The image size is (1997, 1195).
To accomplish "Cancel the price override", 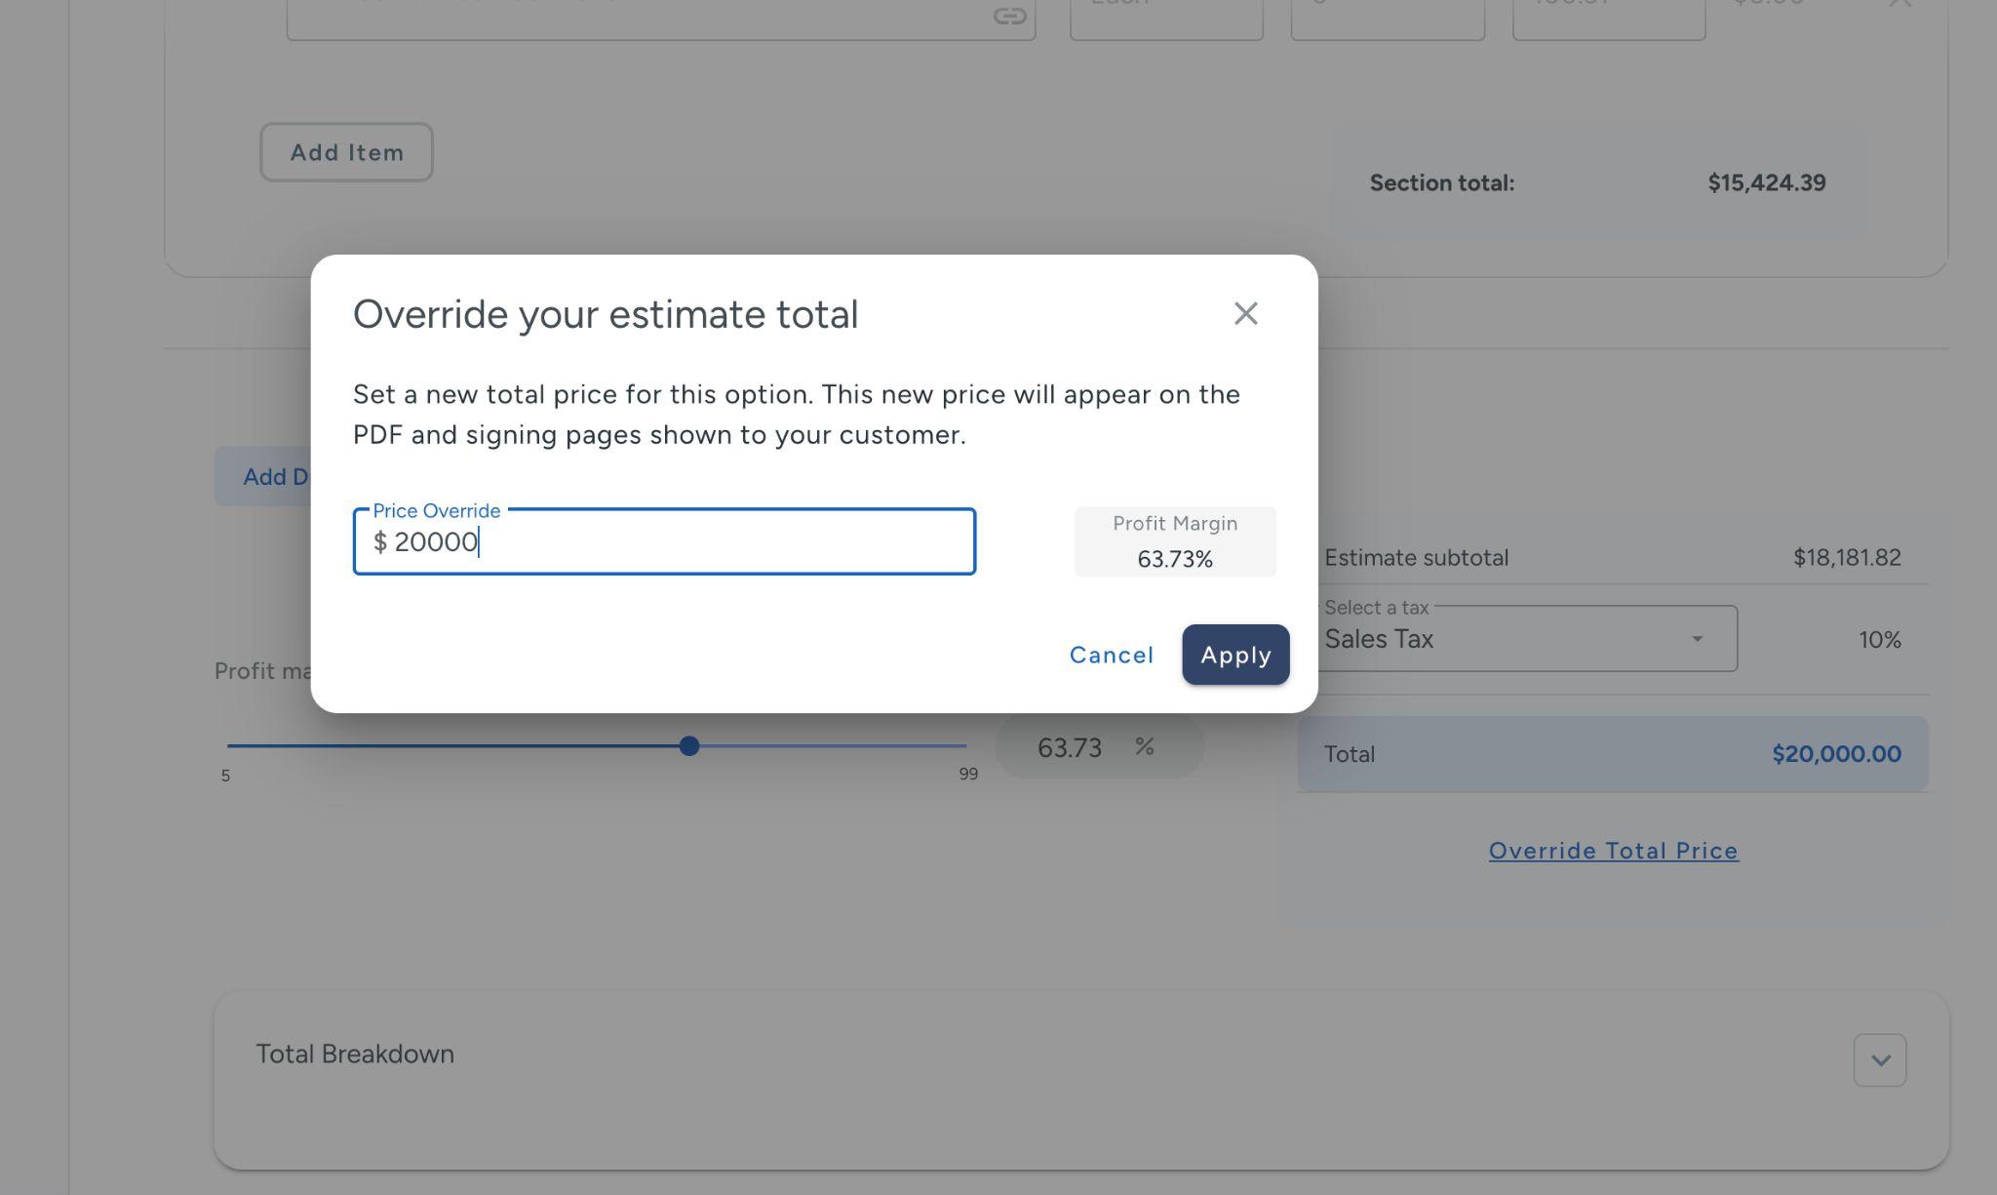I will pos(1111,655).
